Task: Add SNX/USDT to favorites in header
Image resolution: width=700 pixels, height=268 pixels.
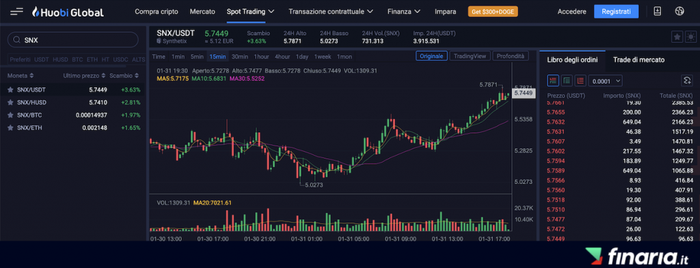Action: pyautogui.click(x=677, y=37)
